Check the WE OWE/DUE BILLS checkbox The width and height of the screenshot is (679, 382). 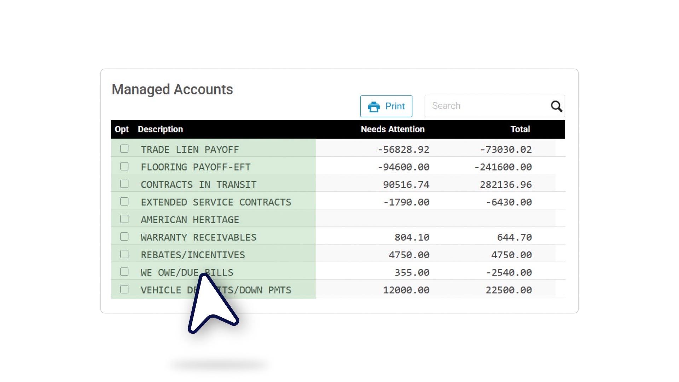click(124, 272)
